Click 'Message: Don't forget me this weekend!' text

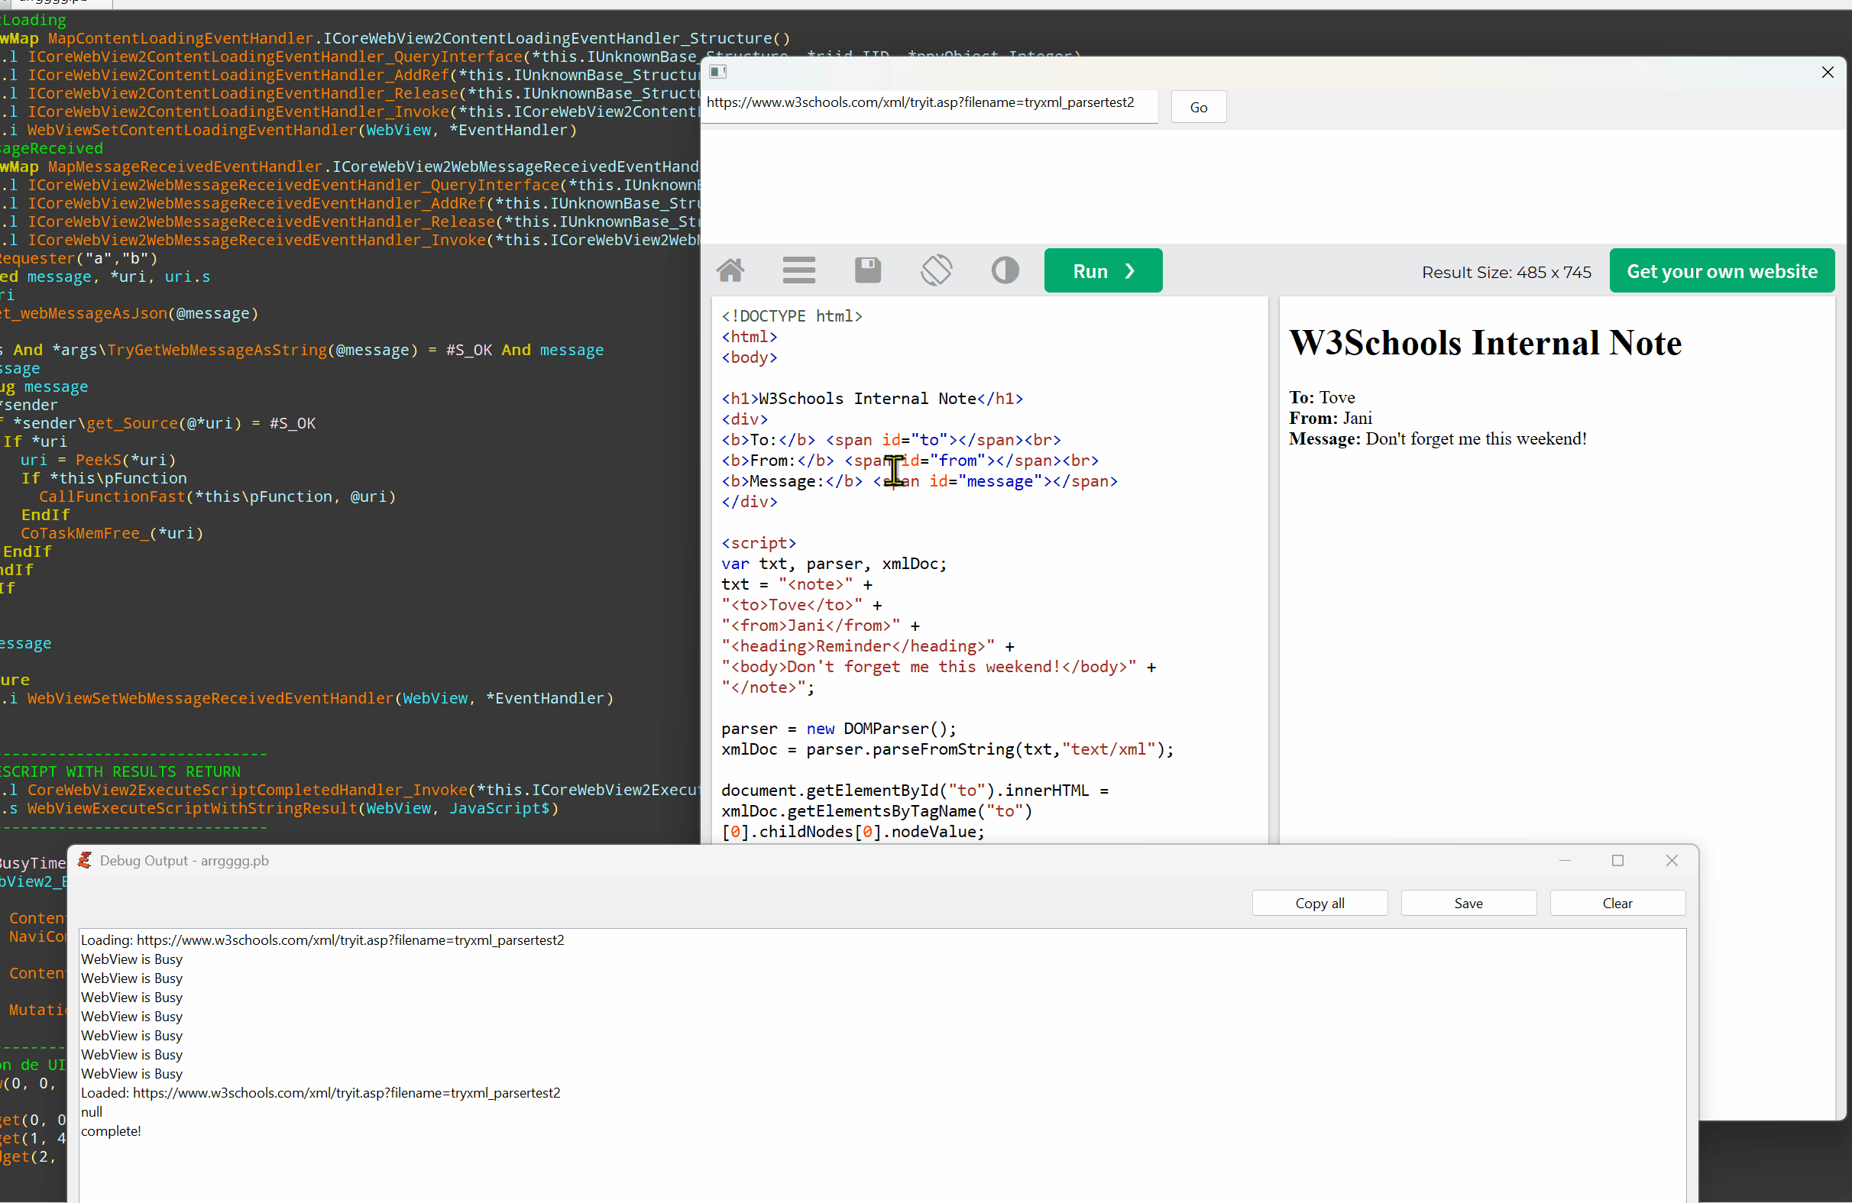coord(1436,439)
